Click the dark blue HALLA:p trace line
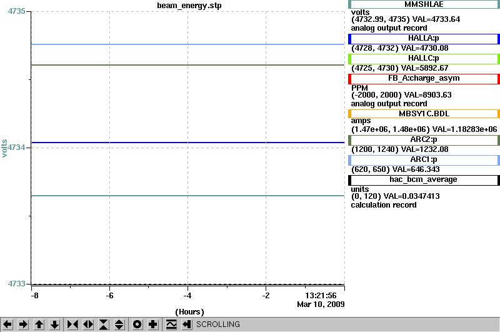 187,143
